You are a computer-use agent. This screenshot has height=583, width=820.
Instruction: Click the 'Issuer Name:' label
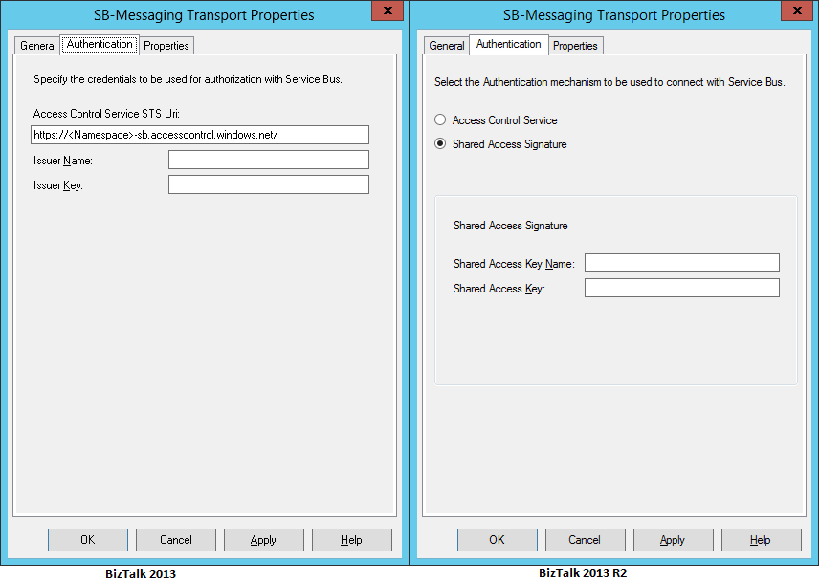click(x=63, y=161)
